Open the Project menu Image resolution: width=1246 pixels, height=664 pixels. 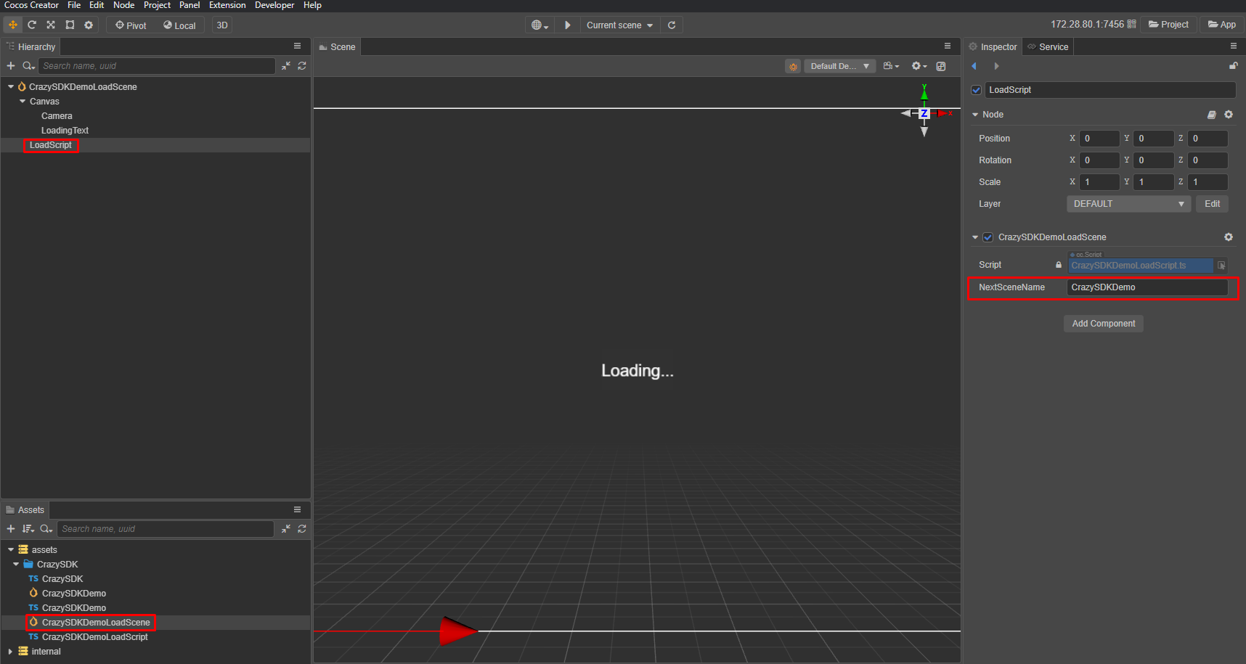(157, 5)
